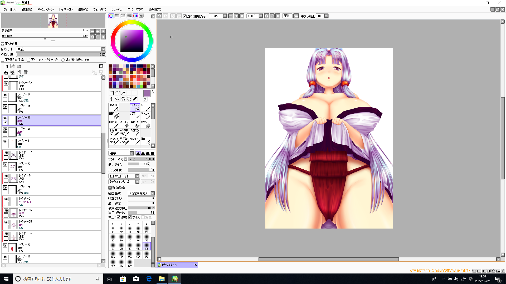The image size is (506, 284).
Task: Choose the マーカー marker tool
Action: click(145, 116)
